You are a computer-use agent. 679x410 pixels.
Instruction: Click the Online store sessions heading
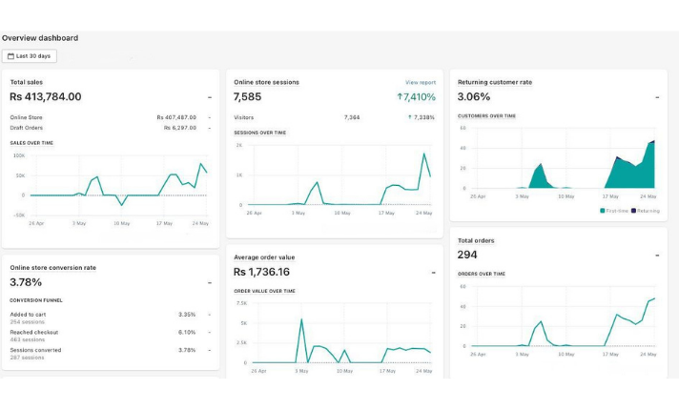click(266, 82)
